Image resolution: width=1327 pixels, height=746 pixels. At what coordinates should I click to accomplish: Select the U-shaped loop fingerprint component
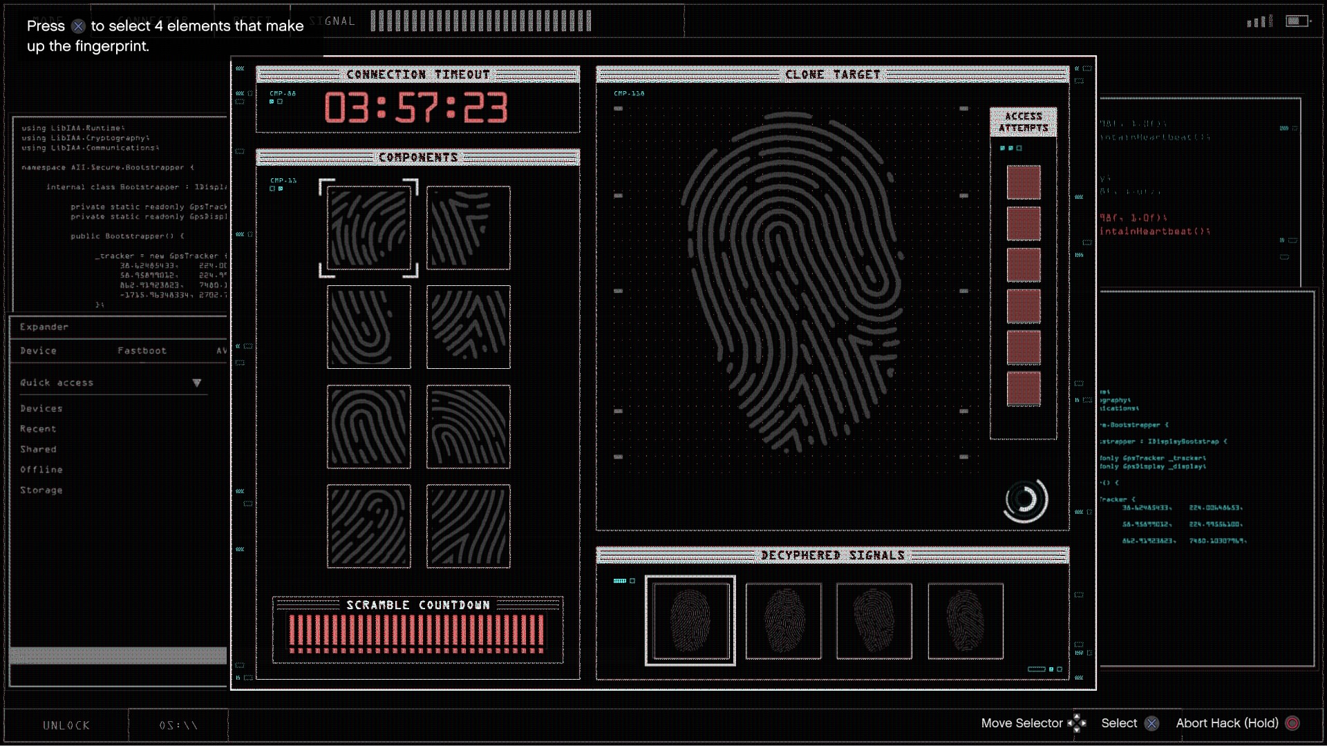click(368, 327)
